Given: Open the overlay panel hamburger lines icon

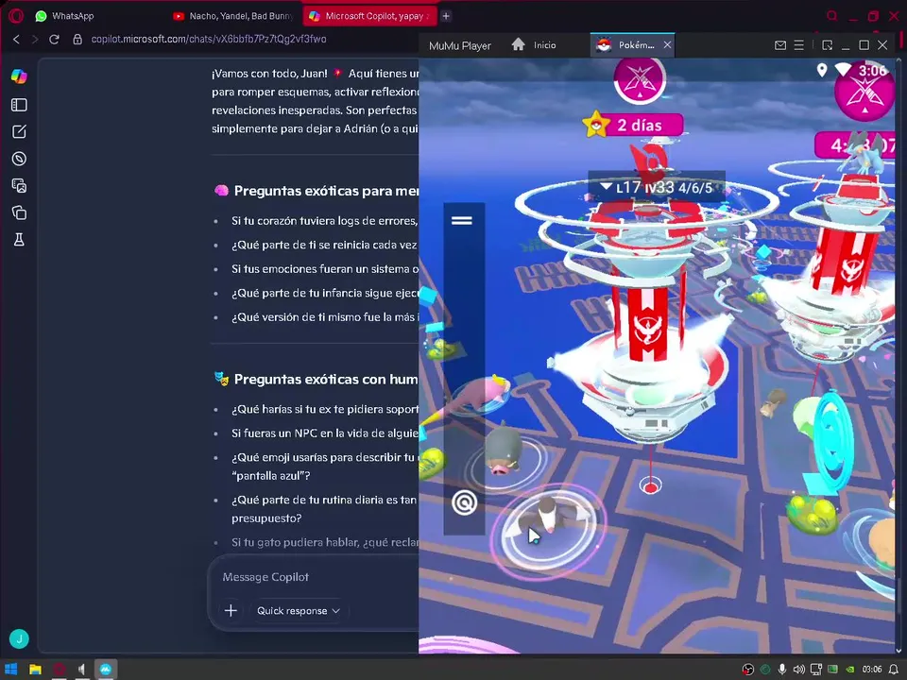Looking at the screenshot, I should pos(462,220).
